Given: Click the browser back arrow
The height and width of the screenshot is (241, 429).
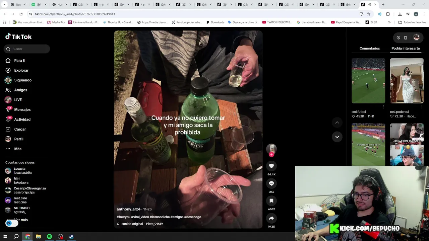Looking at the screenshot, I should (x=5, y=14).
